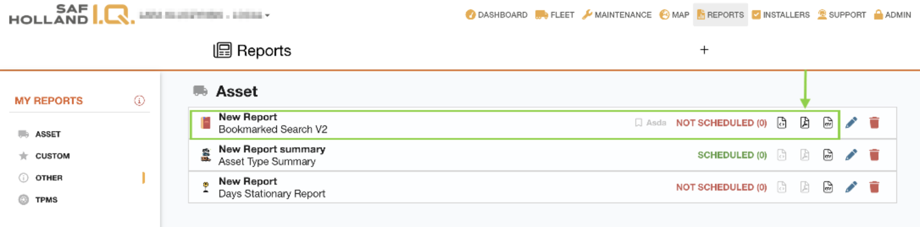Open the Dashboard menu
This screenshot has height=227, width=920.
(496, 15)
